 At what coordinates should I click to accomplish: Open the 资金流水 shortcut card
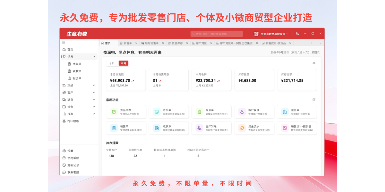pyautogui.click(x=254, y=128)
